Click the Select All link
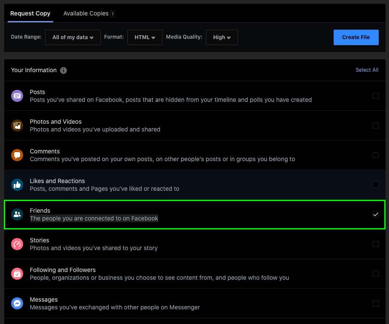The height and width of the screenshot is (324, 389). (367, 70)
